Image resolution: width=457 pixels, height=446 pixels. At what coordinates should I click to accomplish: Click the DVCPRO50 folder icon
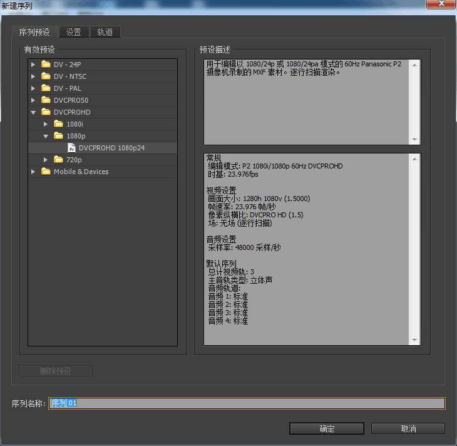pyautogui.click(x=46, y=100)
